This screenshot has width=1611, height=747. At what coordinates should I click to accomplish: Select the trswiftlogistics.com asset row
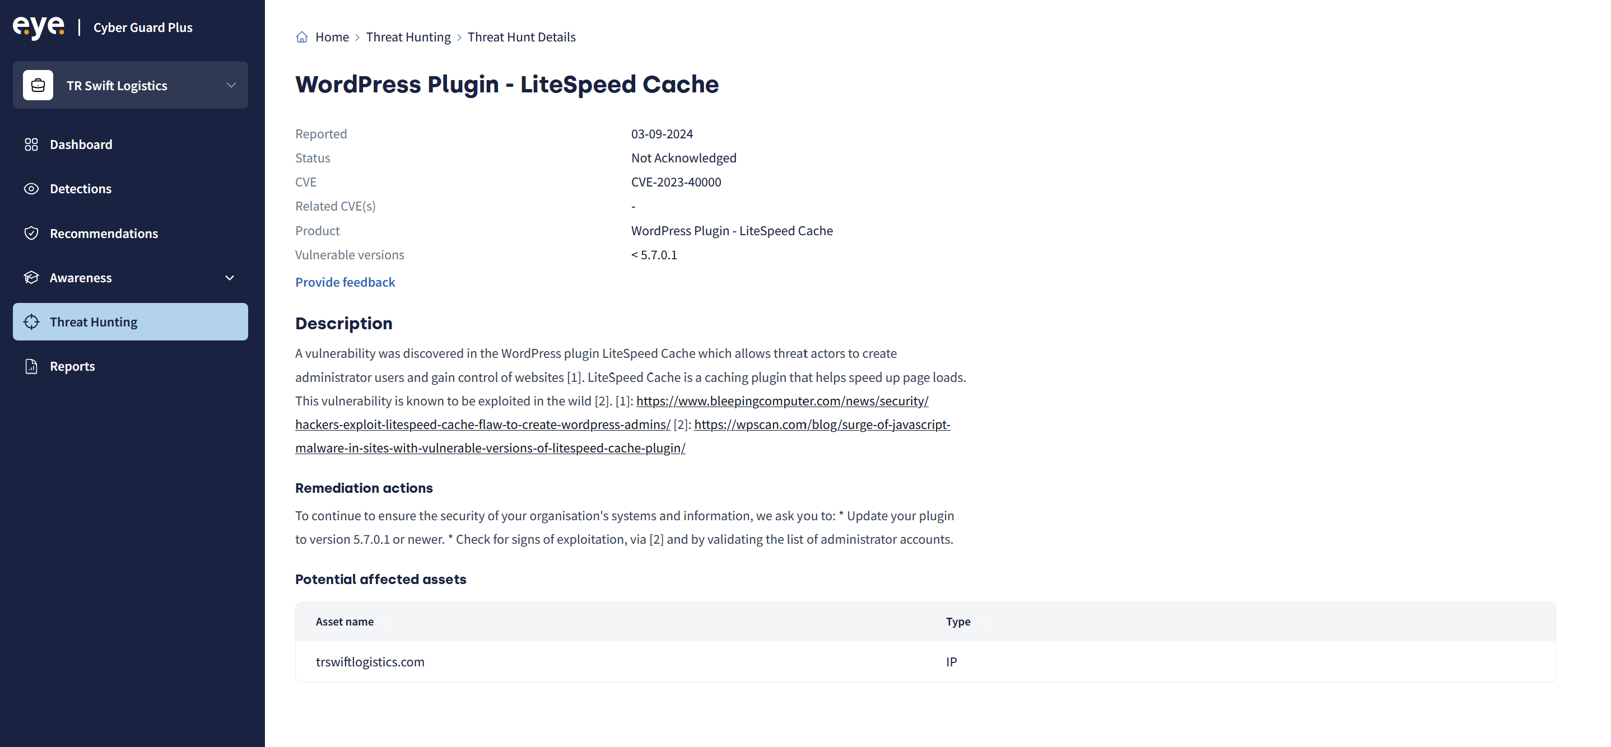click(x=370, y=661)
